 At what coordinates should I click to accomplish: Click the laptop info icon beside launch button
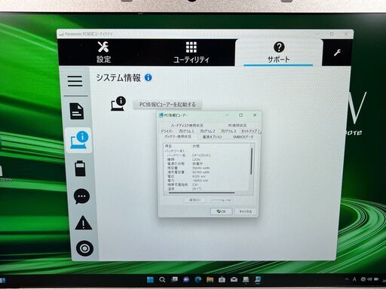pyautogui.click(x=118, y=104)
